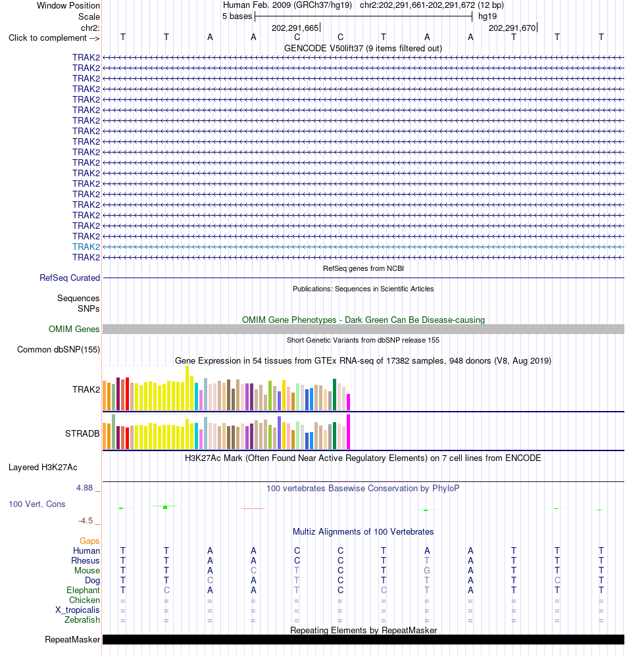Open the GTEx Gene Expression track title
Viewport: 625px width, 655px height.
tap(363, 360)
